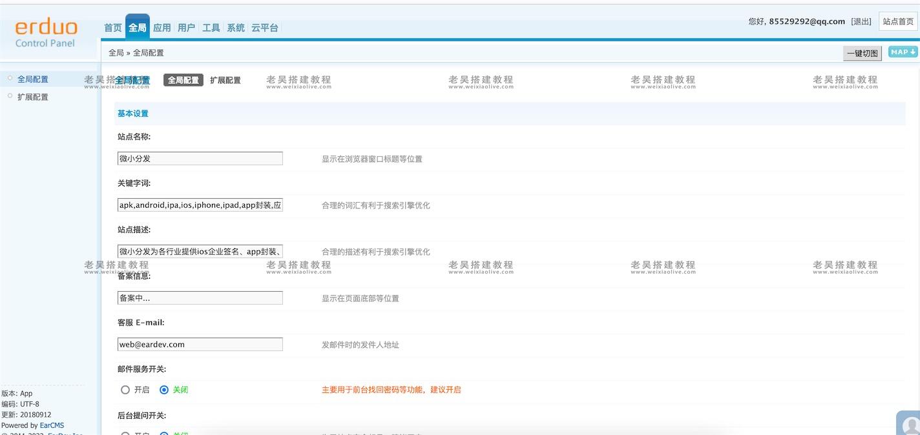Click the 应用 navigation icon
The height and width of the screenshot is (435, 920).
(x=162, y=27)
